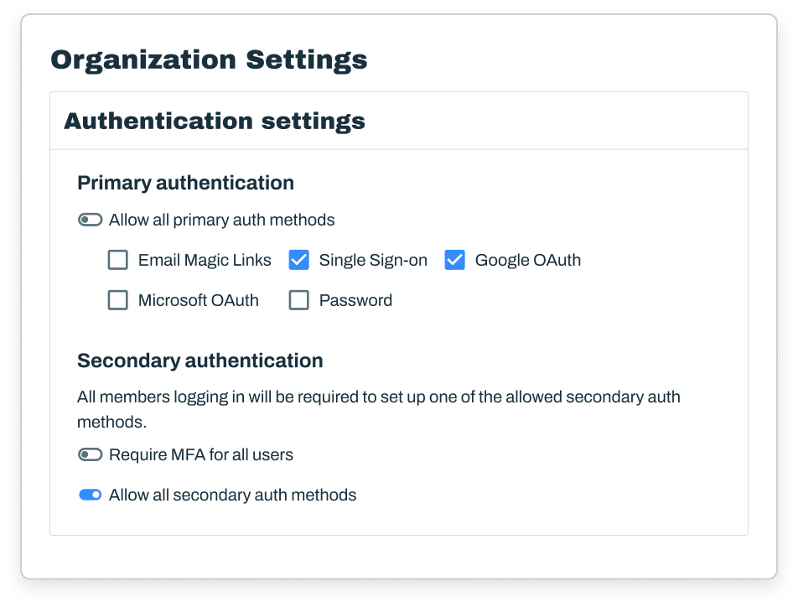Tick the Password checkbox
Image resolution: width=798 pixels, height=607 pixels.
coord(299,300)
